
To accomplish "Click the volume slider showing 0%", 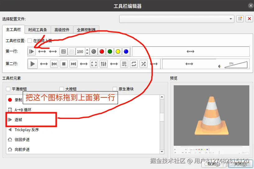I will point(236,65).
